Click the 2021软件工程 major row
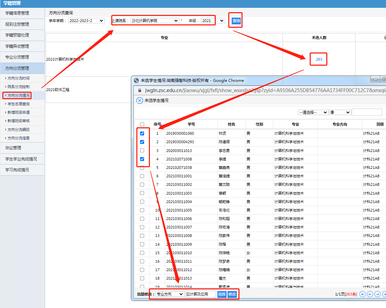This screenshot has height=308, width=386. tap(58, 90)
